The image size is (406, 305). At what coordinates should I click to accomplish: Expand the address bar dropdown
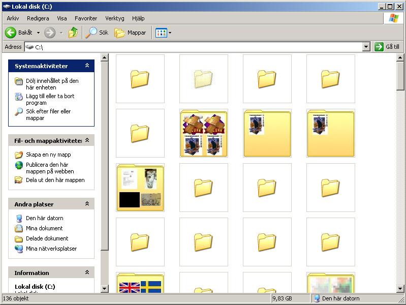[366, 47]
